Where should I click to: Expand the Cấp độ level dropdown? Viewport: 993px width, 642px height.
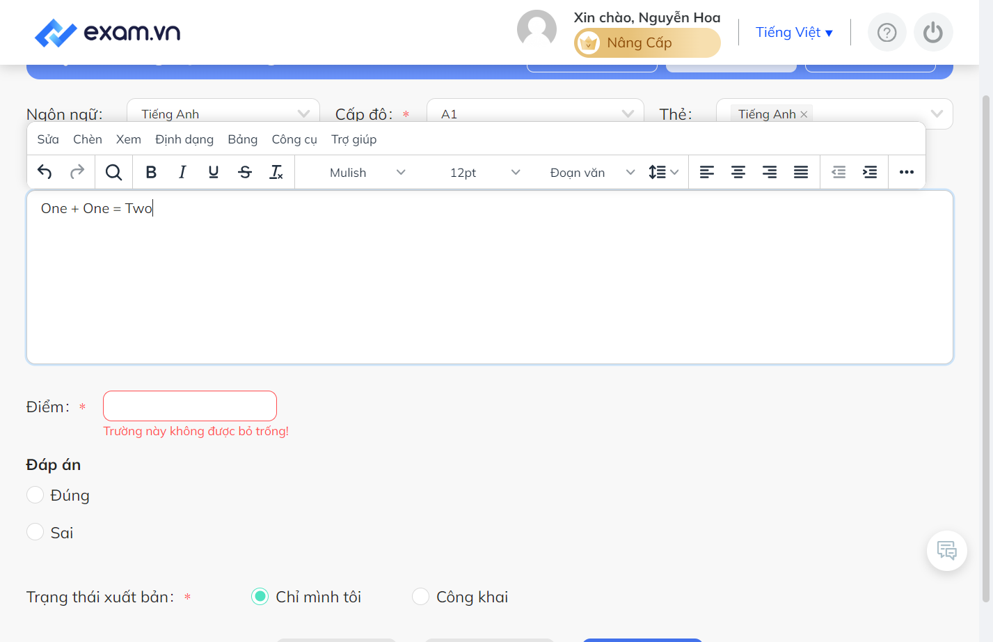coord(535,113)
